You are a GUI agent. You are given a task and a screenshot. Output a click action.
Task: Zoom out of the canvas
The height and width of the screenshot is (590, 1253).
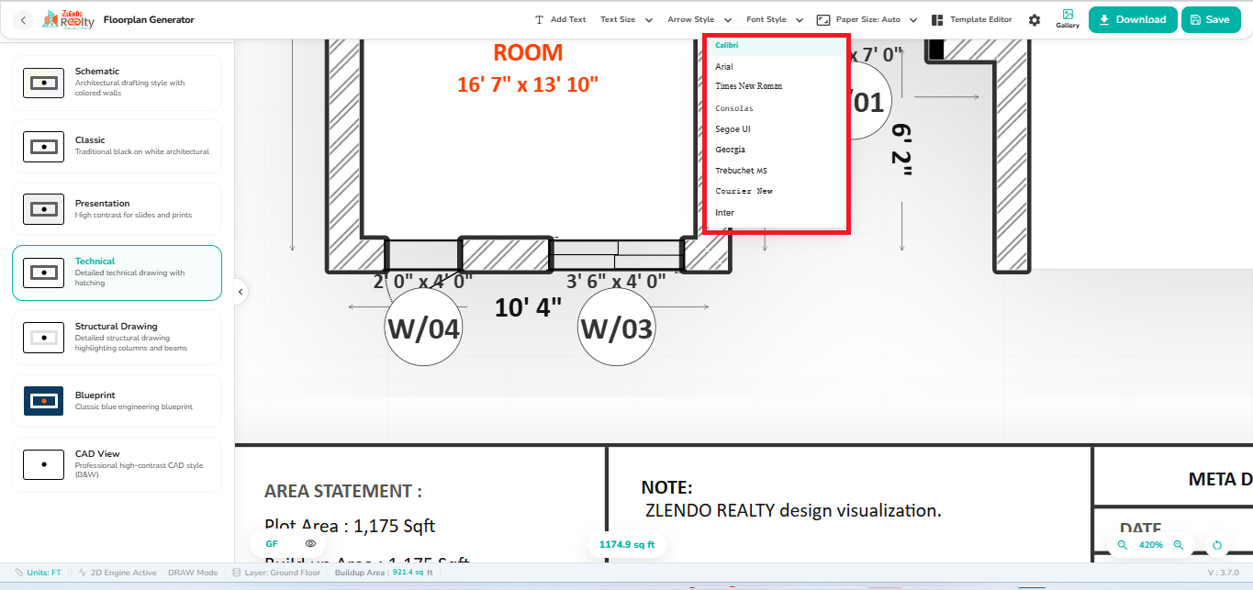tap(1122, 545)
